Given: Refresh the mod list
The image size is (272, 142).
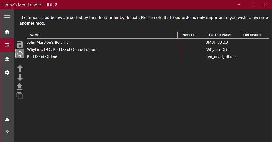Looking at the screenshot, I should (x=20, y=54).
